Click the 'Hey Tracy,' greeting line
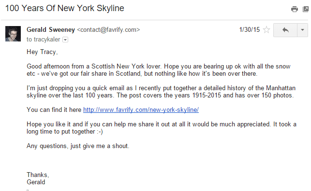 42,52
